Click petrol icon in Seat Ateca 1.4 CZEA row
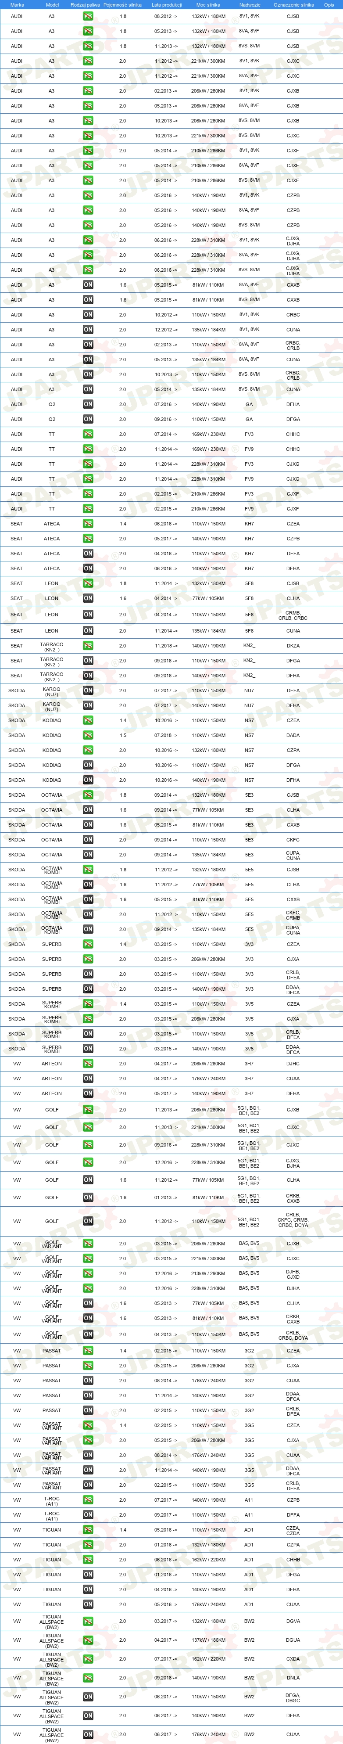 pos(88,523)
